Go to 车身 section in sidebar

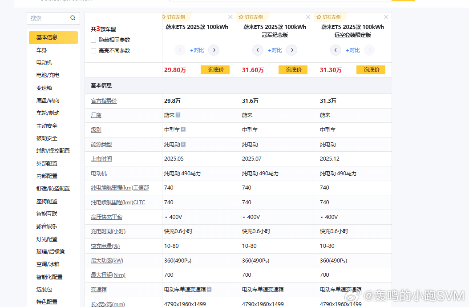coord(41,50)
